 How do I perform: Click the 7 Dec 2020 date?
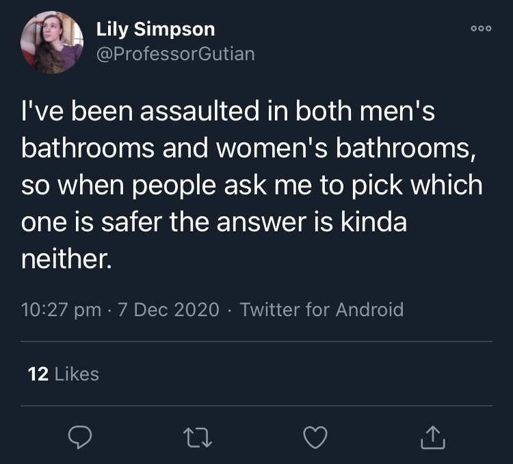click(168, 309)
